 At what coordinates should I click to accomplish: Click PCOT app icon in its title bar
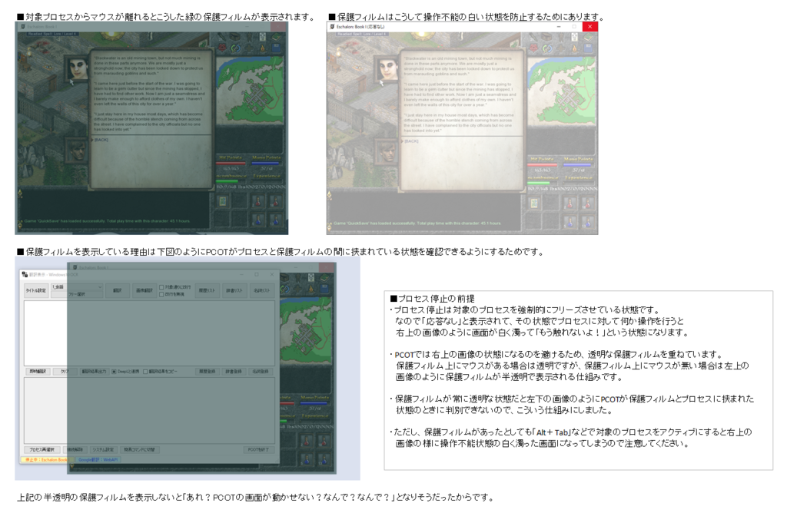tap(25, 274)
